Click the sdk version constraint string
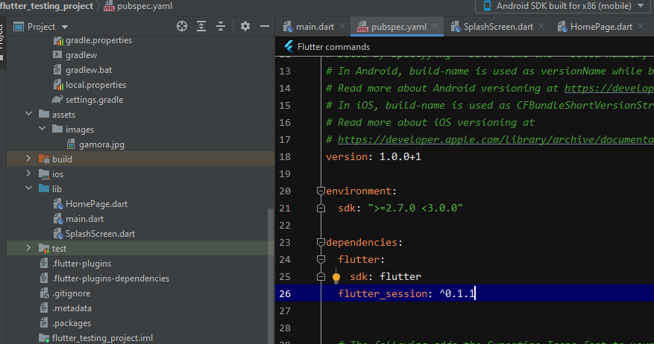The width and height of the screenshot is (654, 344). point(415,208)
